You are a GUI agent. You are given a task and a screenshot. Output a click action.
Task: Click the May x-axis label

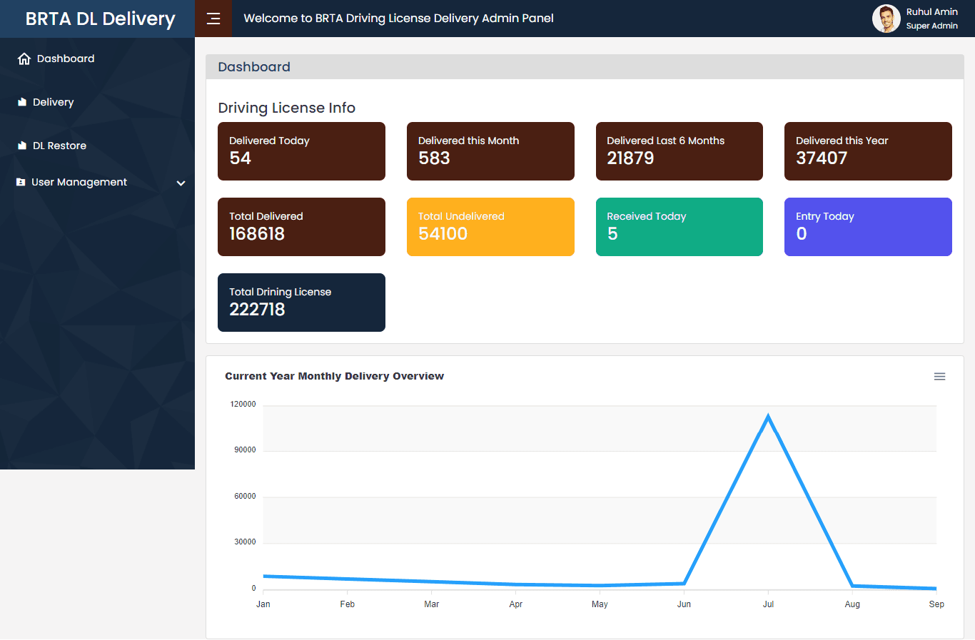click(x=600, y=604)
